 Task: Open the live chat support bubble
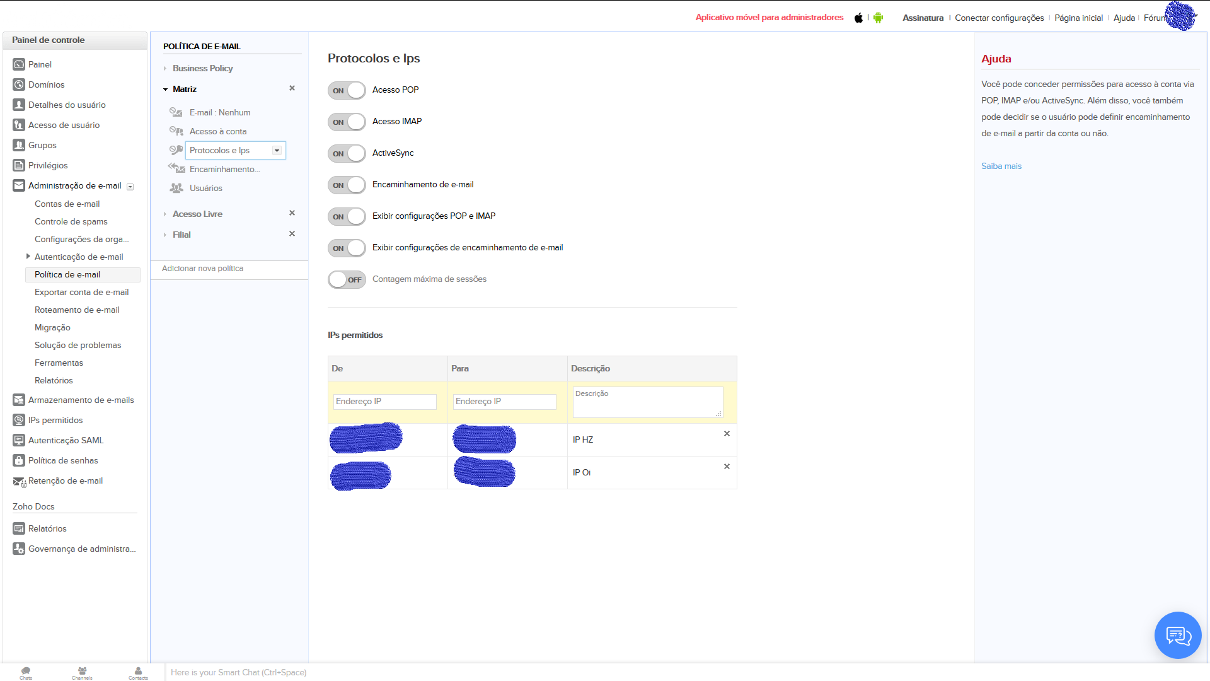(x=1177, y=635)
